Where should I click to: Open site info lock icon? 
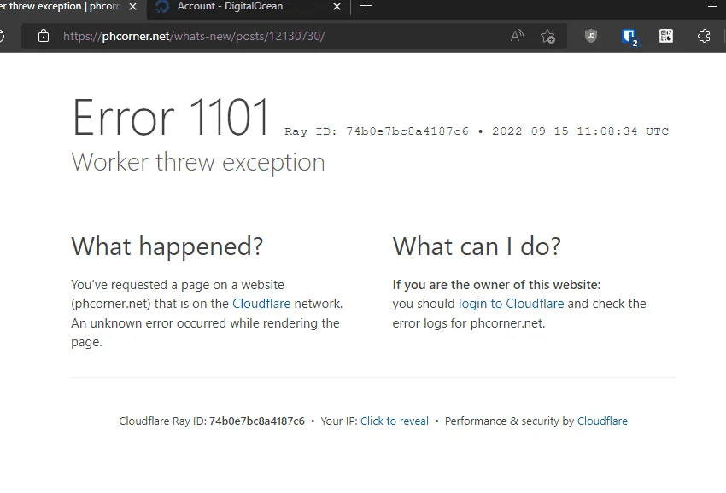[43, 36]
